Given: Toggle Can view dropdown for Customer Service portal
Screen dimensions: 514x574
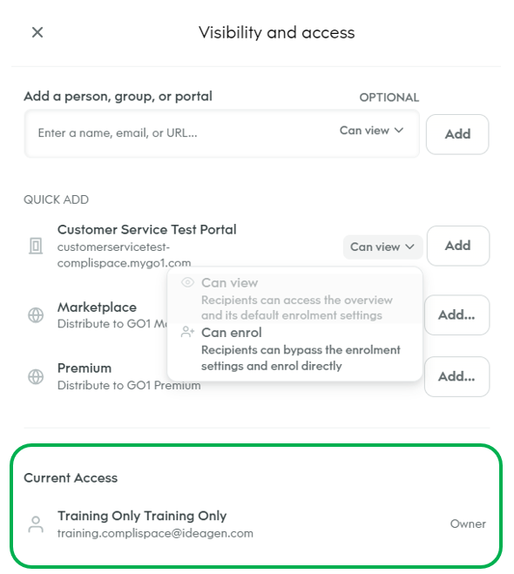Looking at the screenshot, I should click(x=382, y=246).
